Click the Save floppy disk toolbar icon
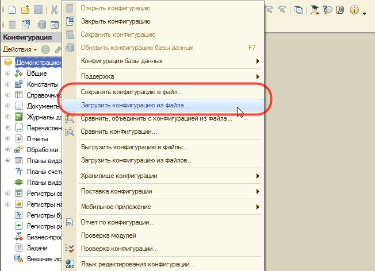The width and height of the screenshot is (375, 271). (x=39, y=10)
